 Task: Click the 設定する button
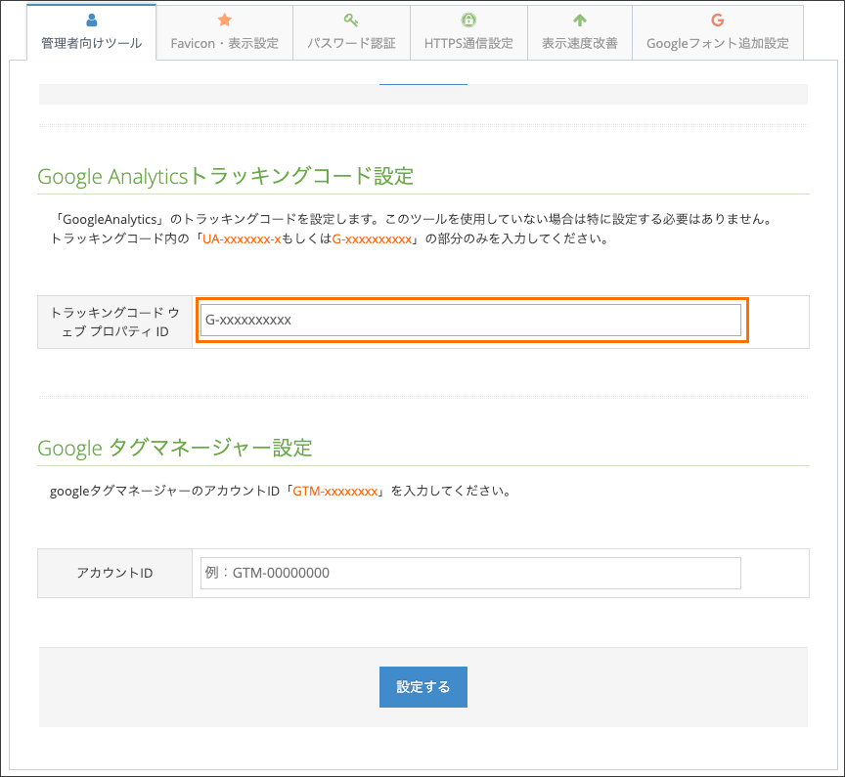click(x=423, y=687)
